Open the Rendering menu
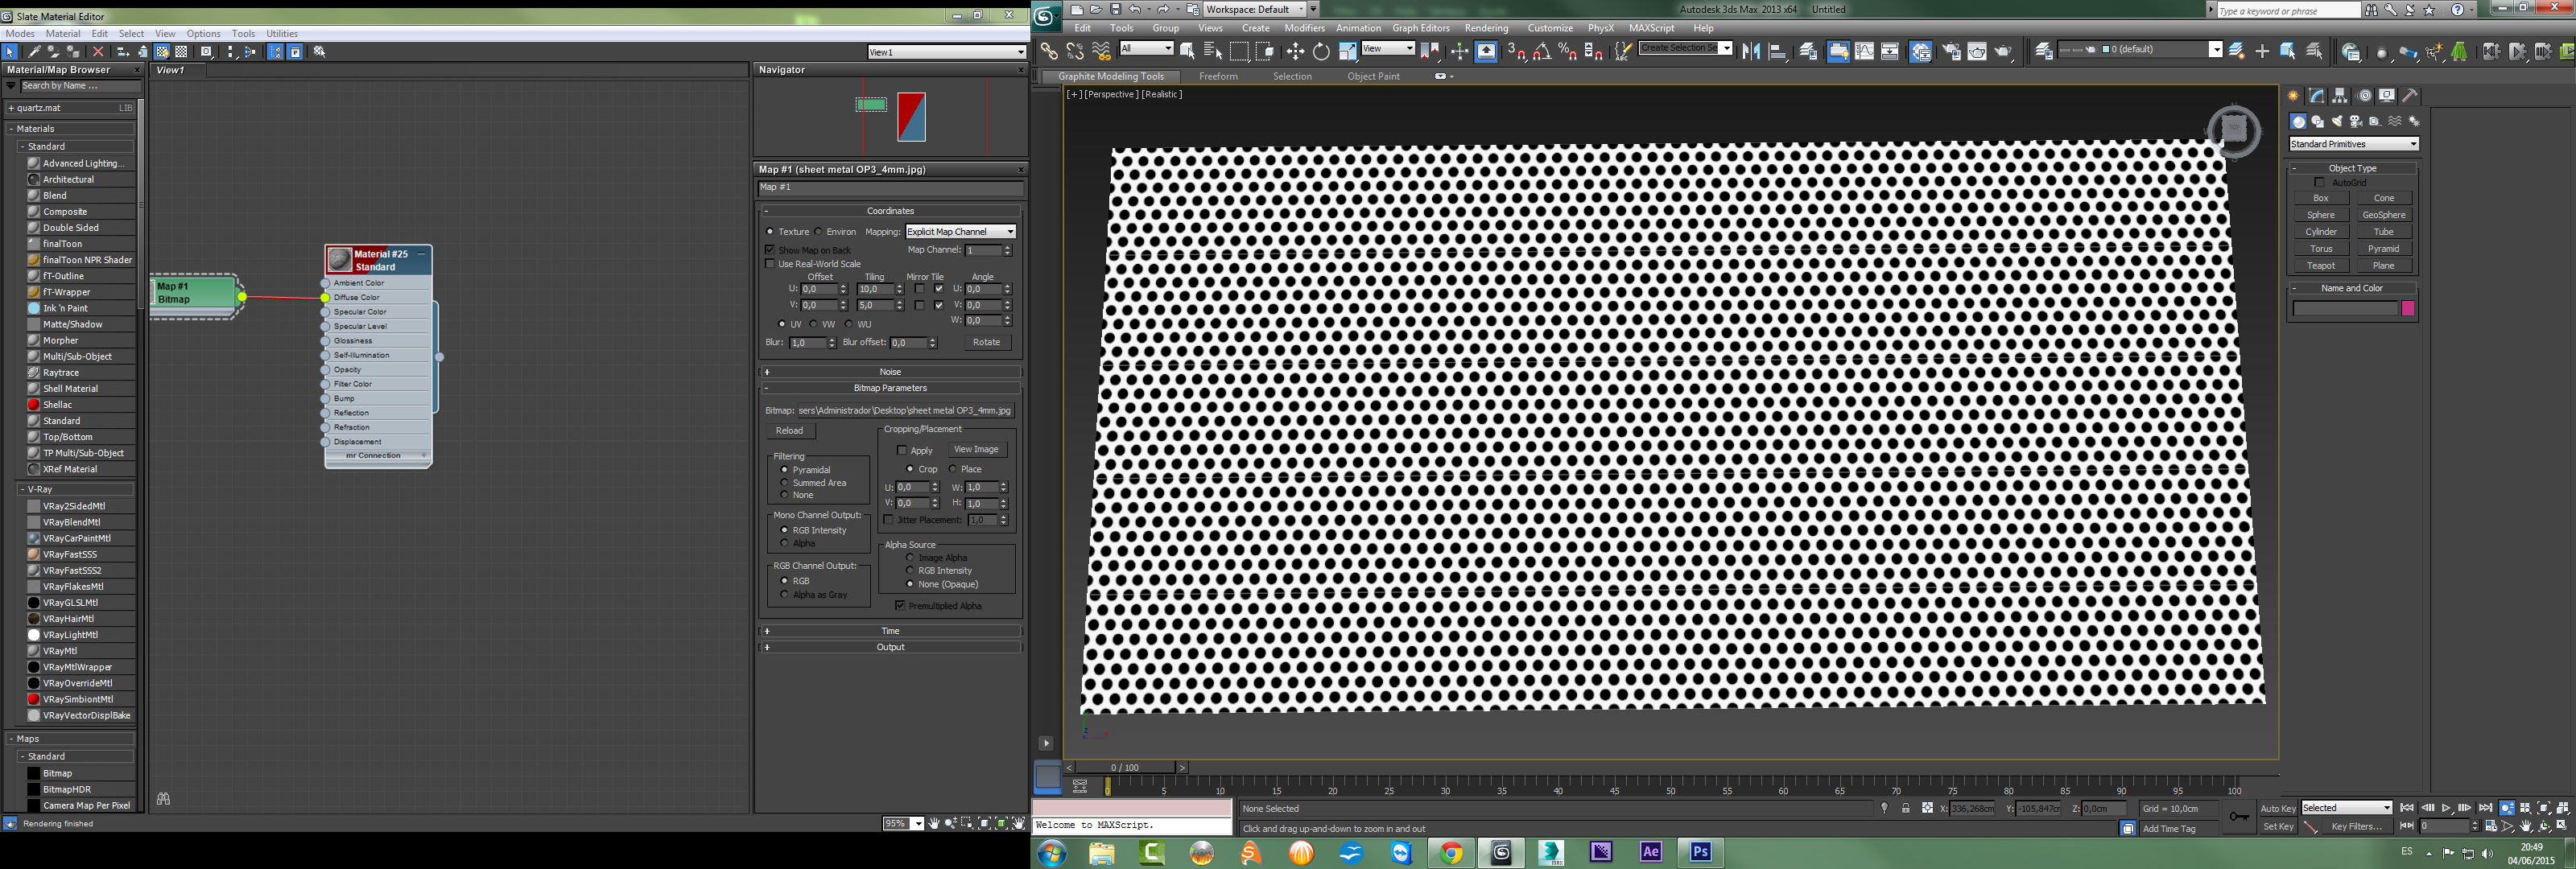 click(1486, 28)
